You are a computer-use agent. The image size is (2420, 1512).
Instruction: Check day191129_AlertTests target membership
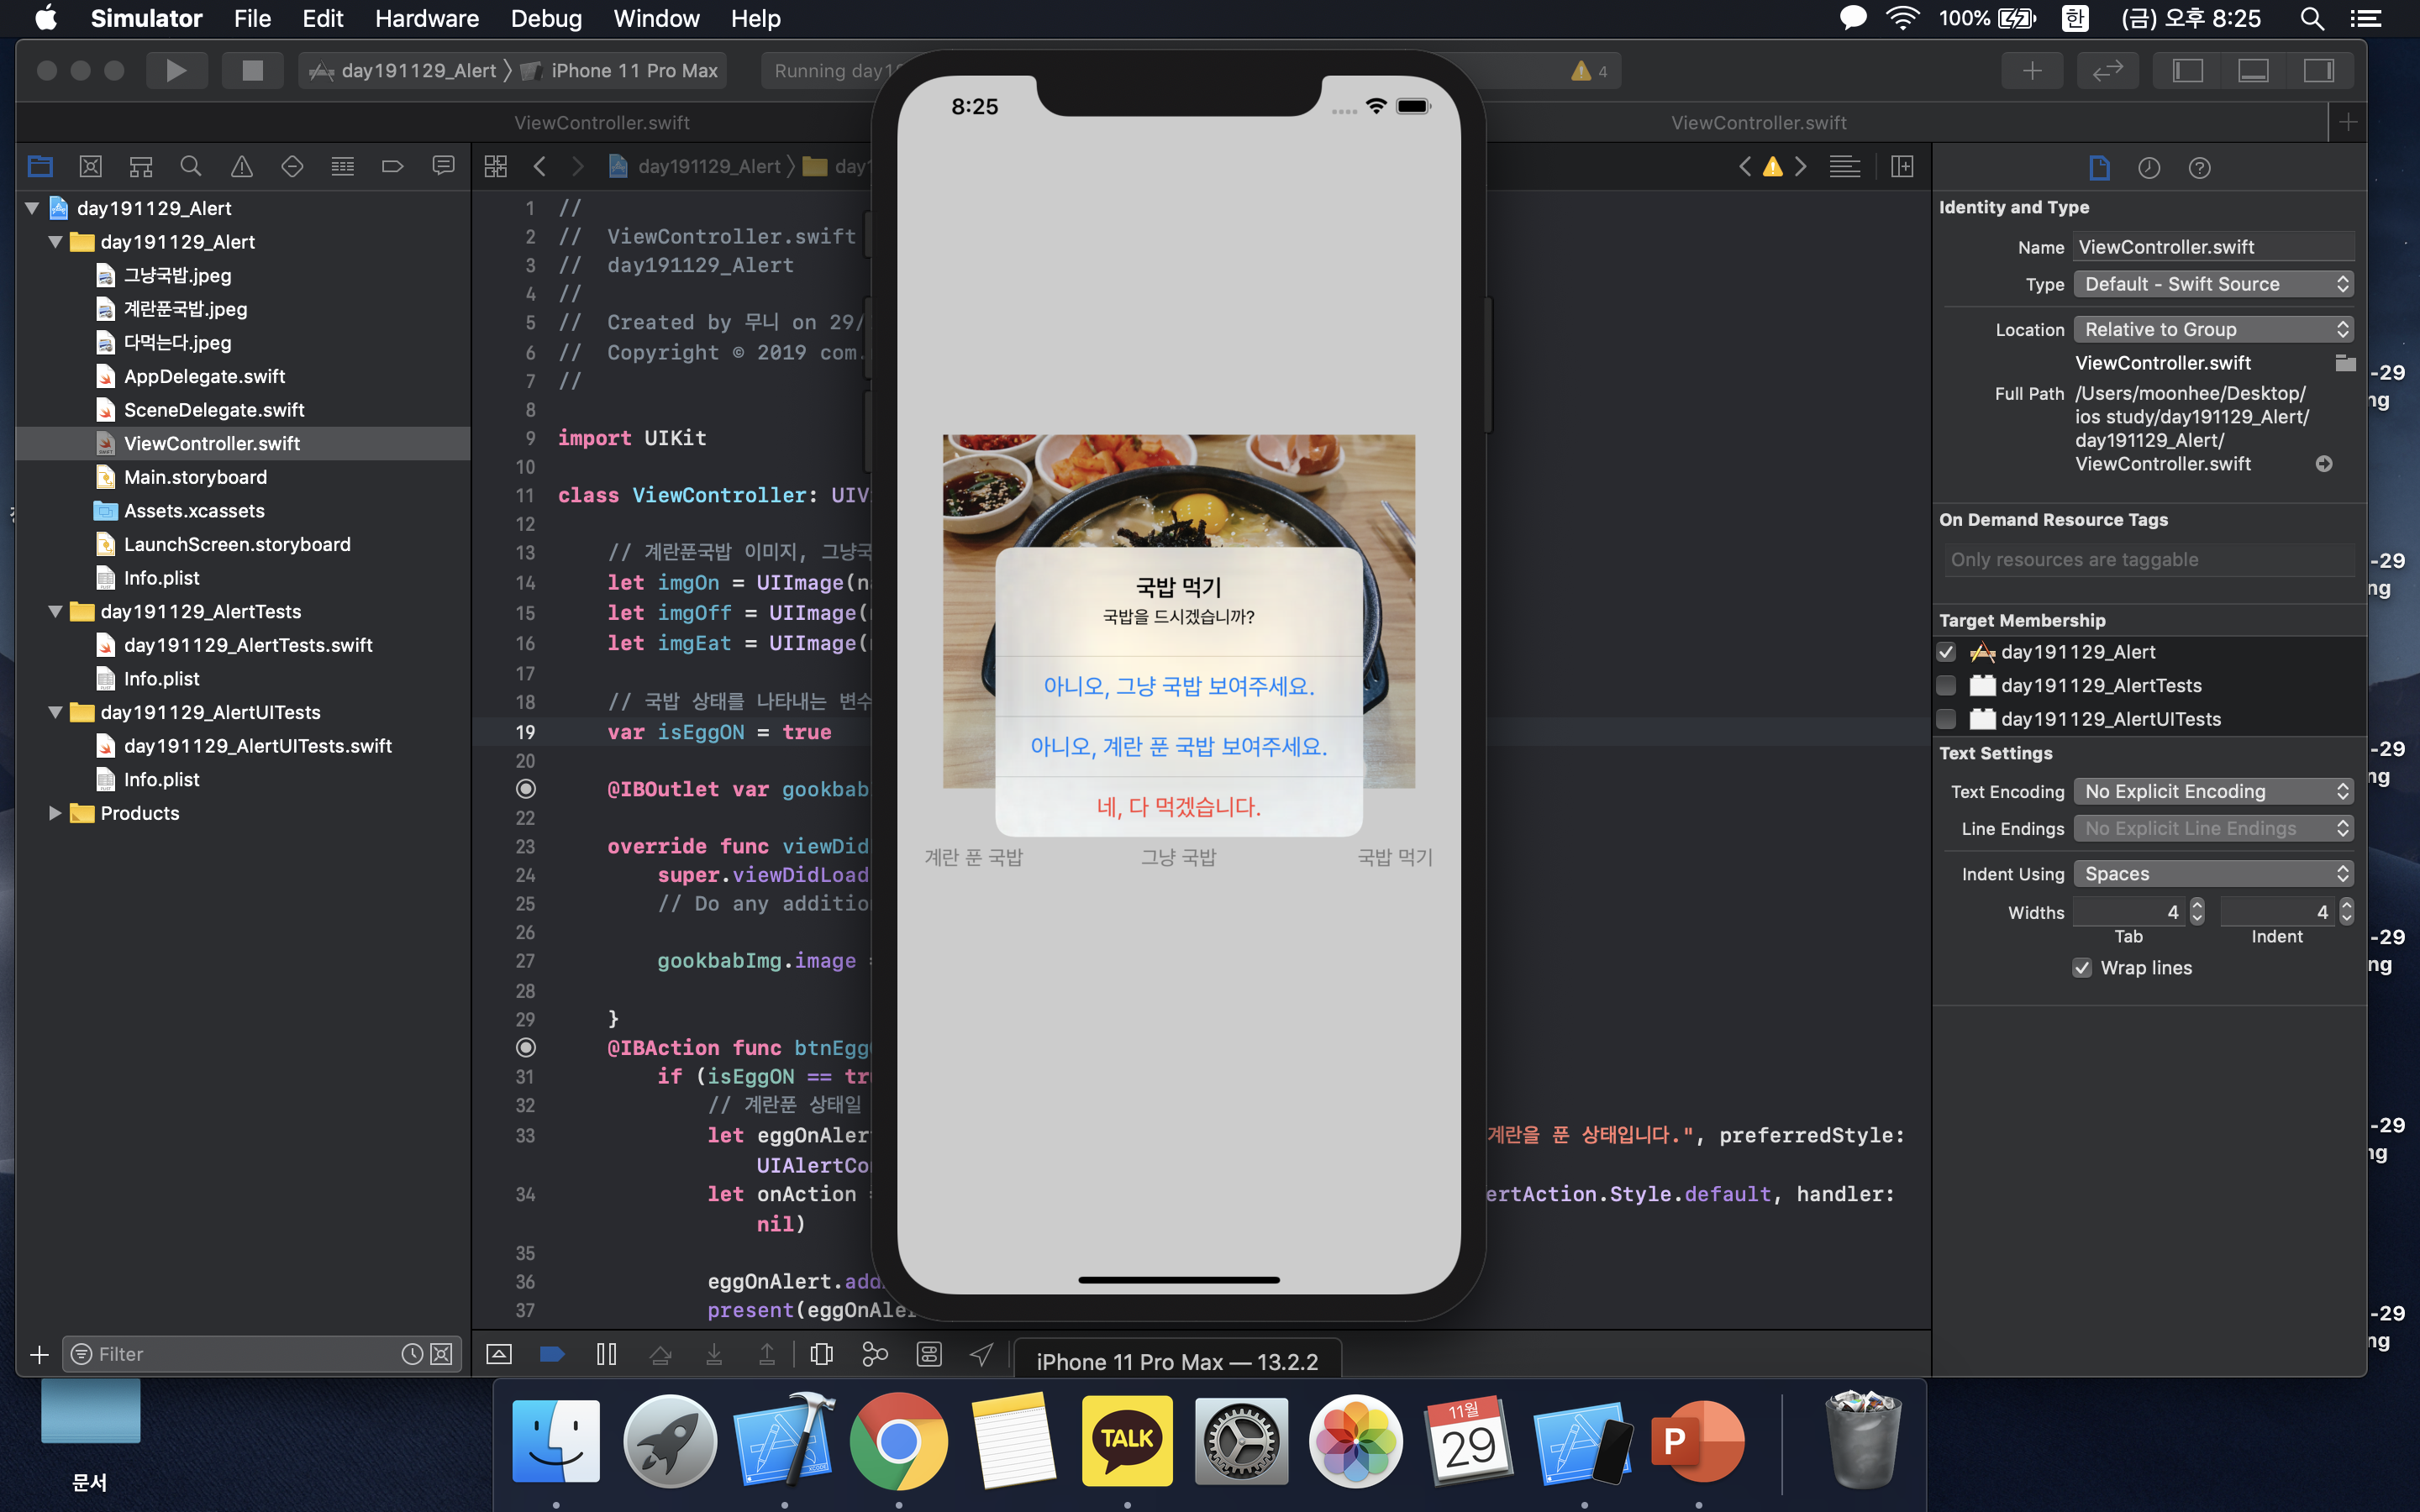click(1946, 686)
